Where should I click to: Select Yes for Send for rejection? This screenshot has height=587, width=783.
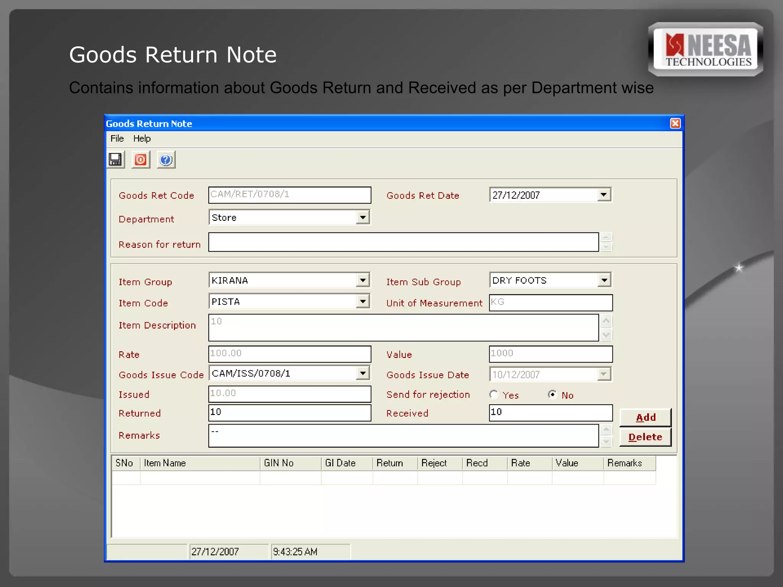[494, 394]
